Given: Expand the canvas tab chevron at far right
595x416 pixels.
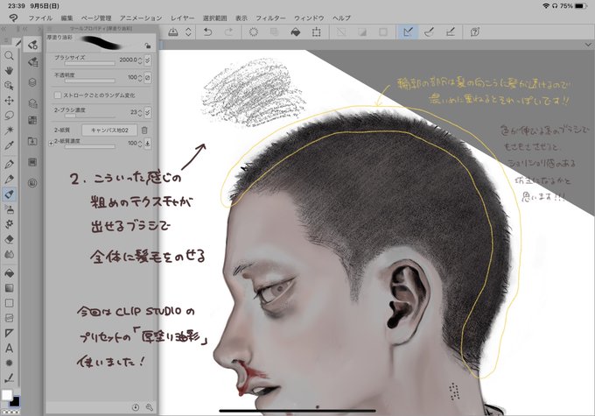Looking at the screenshot, I should (x=587, y=45).
